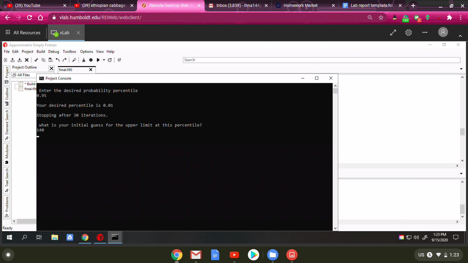Run program with the play arrow icon

coord(98,60)
